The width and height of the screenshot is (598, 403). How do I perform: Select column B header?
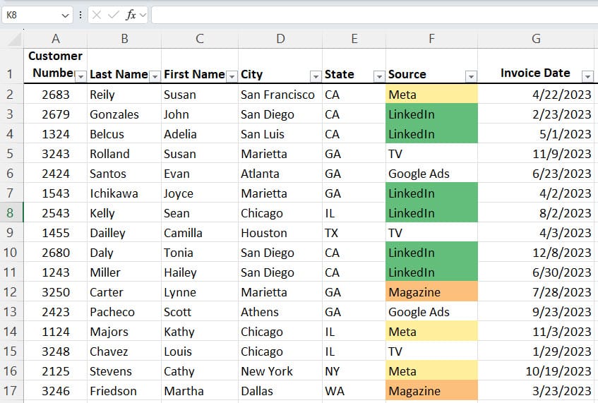click(x=124, y=39)
